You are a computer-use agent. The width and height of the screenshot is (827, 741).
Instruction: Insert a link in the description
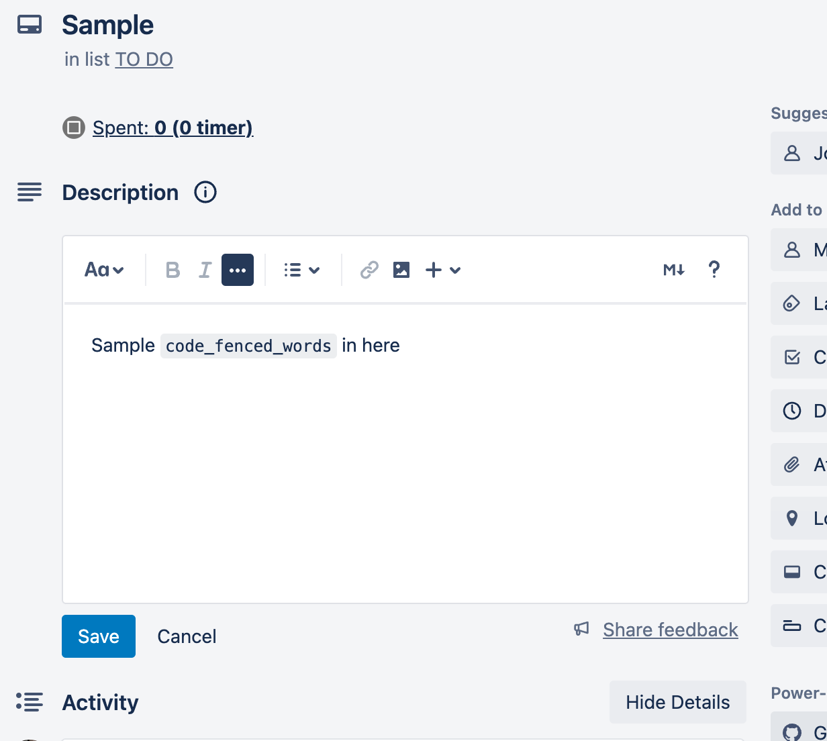(x=369, y=270)
